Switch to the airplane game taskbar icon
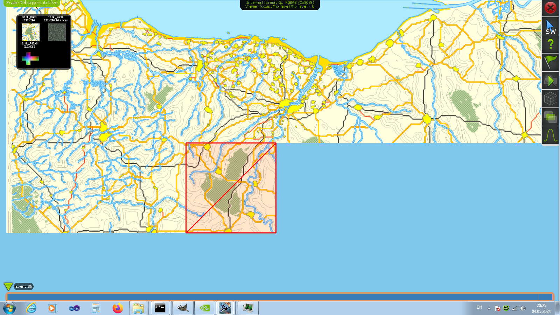 pos(225,308)
